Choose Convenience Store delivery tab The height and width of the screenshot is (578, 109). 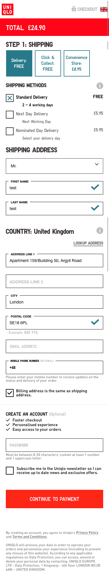(x=76, y=63)
